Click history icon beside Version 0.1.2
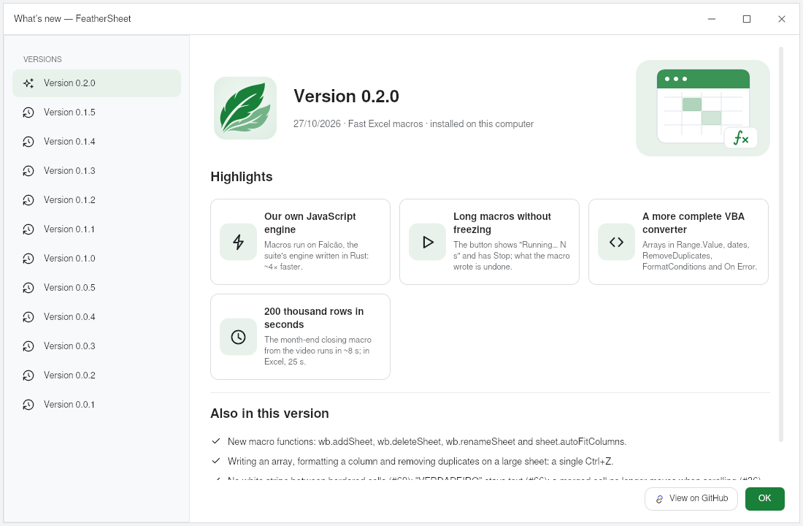The image size is (803, 526). (28, 200)
